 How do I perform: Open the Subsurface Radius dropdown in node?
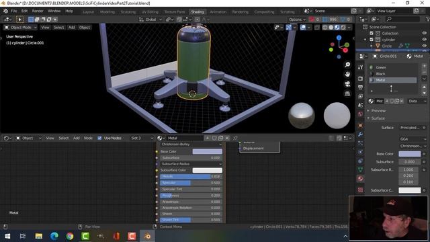click(x=191, y=164)
